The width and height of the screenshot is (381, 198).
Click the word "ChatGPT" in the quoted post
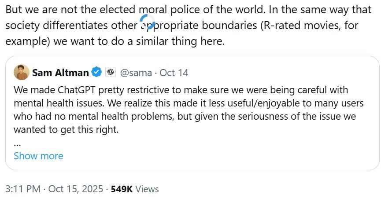(74, 90)
